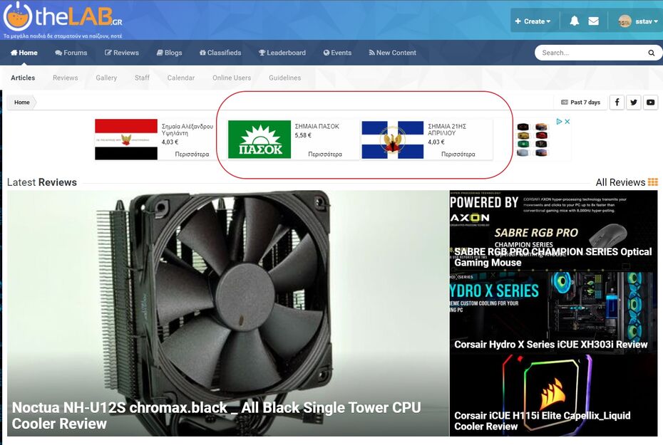
Task: Open the Events page
Action: 337,53
